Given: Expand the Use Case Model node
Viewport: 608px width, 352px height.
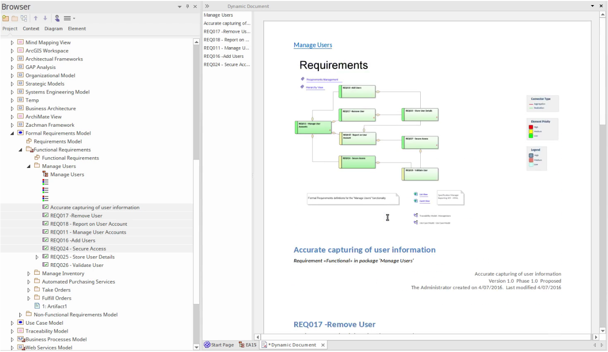Looking at the screenshot, I should (12, 323).
